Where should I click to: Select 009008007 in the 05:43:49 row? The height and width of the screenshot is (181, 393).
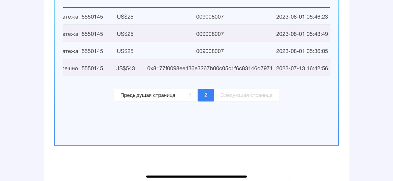[x=210, y=34]
